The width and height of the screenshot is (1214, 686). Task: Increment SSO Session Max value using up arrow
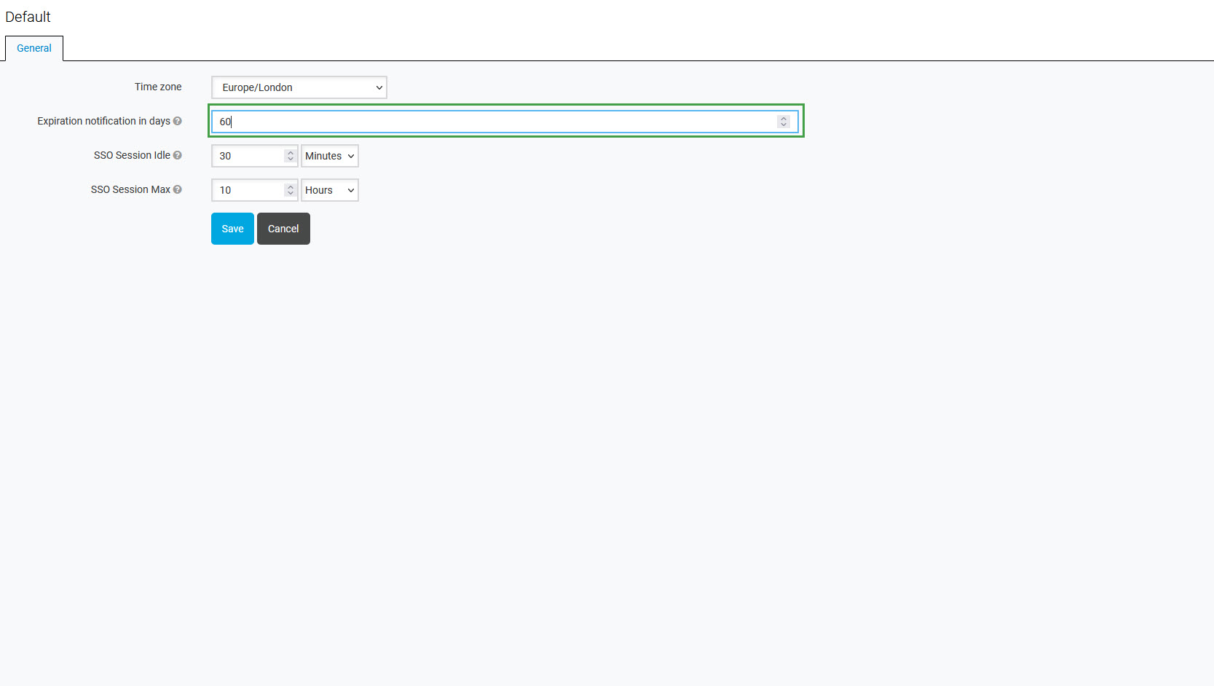coord(291,187)
